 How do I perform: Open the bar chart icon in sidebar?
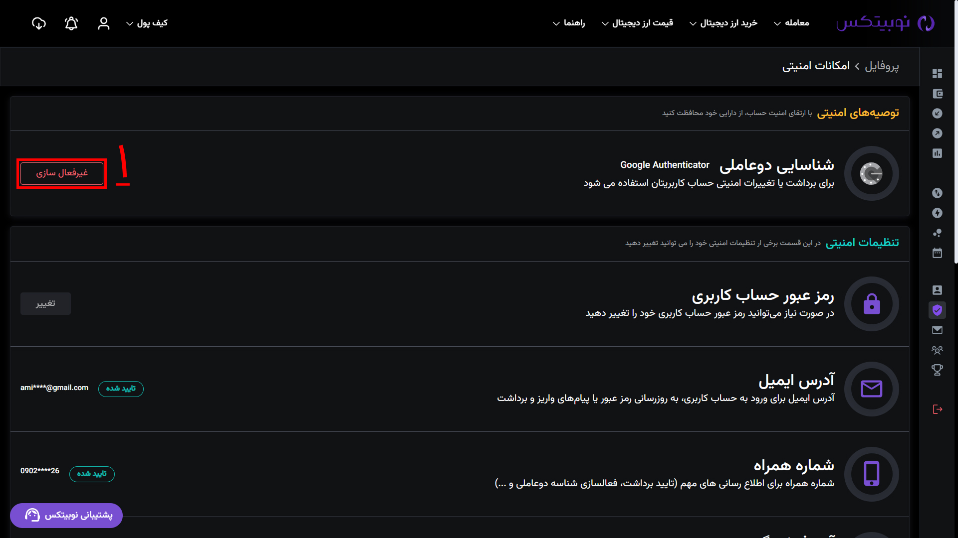click(x=937, y=153)
